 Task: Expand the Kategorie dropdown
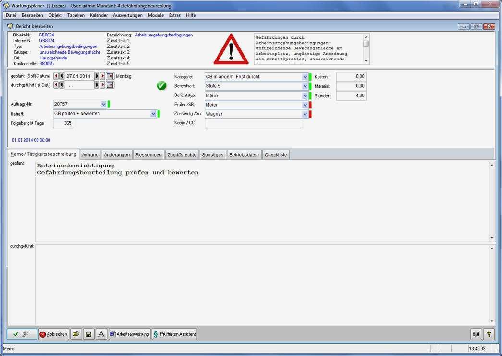pos(305,77)
